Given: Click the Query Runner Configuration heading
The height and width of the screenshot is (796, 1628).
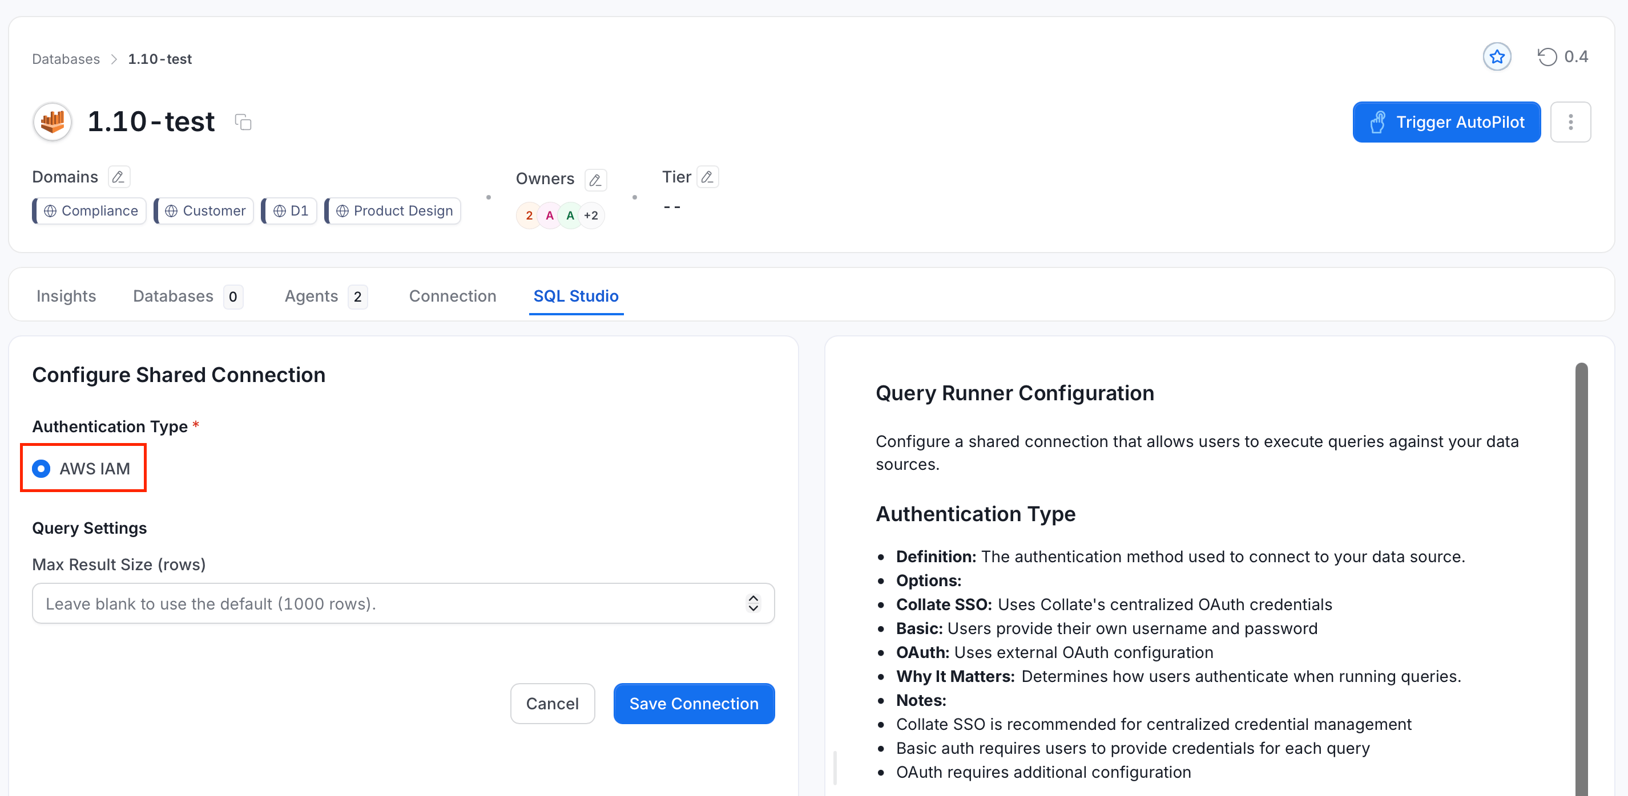Looking at the screenshot, I should tap(1014, 393).
